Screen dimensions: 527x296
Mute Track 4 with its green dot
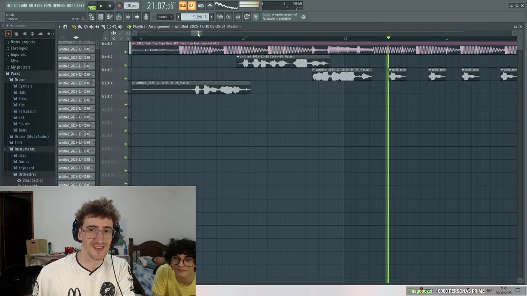point(126,91)
